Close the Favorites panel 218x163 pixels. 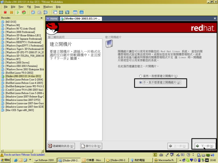(42, 18)
